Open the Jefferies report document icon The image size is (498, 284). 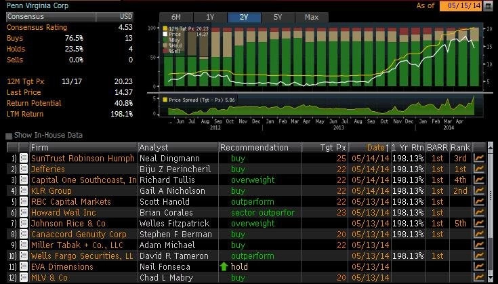[24, 169]
